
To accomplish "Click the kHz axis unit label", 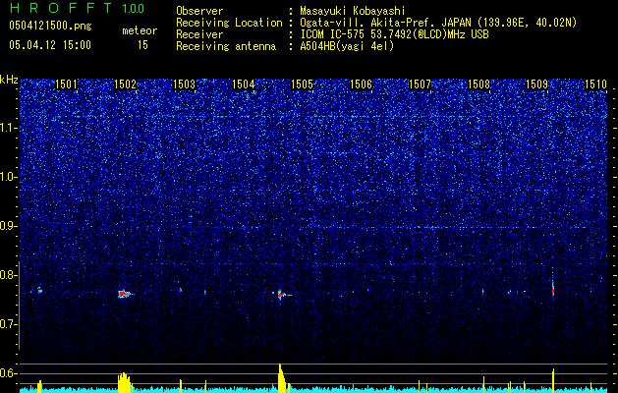I will [x=9, y=81].
